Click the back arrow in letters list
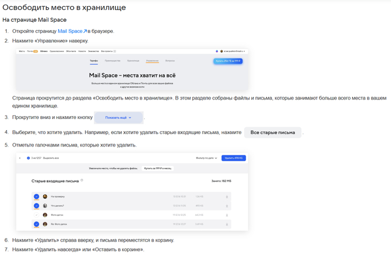Screen dimensions: 391x256 point(20,158)
